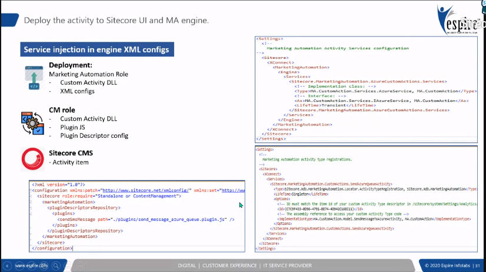Screen dimensions: 486x272
Task: Open the xmlns:set http link in the code
Action: 233,190
